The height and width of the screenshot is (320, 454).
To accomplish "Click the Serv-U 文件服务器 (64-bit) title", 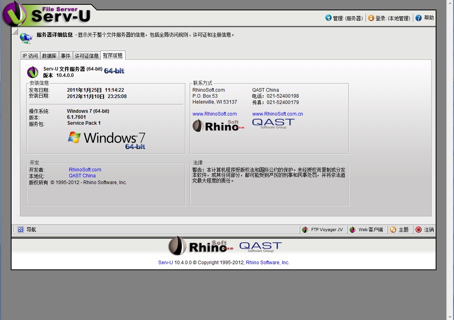I will coord(73,69).
